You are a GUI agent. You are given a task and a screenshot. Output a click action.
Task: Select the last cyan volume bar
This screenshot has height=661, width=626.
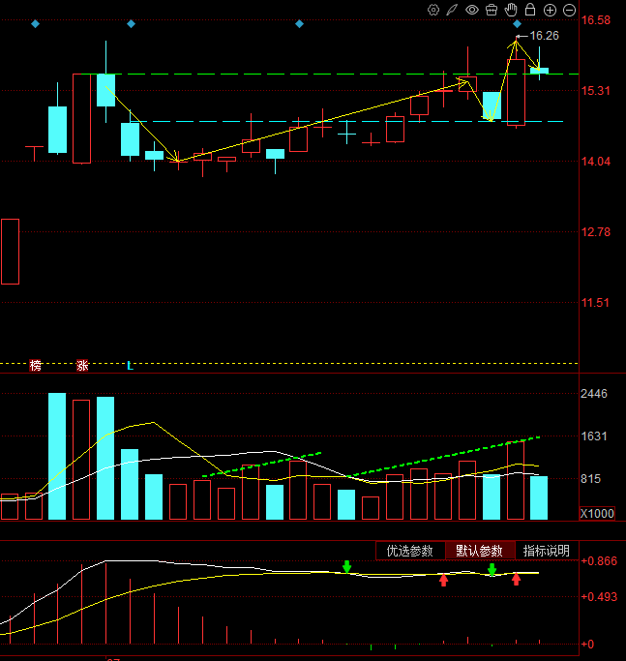[x=539, y=497]
